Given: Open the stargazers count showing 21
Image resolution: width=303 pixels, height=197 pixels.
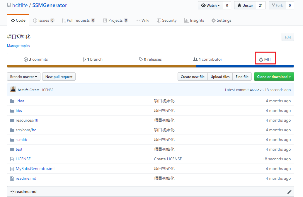Looking at the screenshot, I should [x=261, y=5].
